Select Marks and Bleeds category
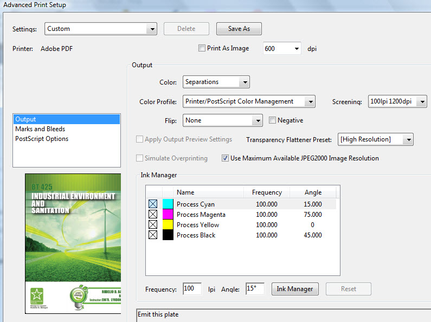The width and height of the screenshot is (431, 322). coord(40,129)
